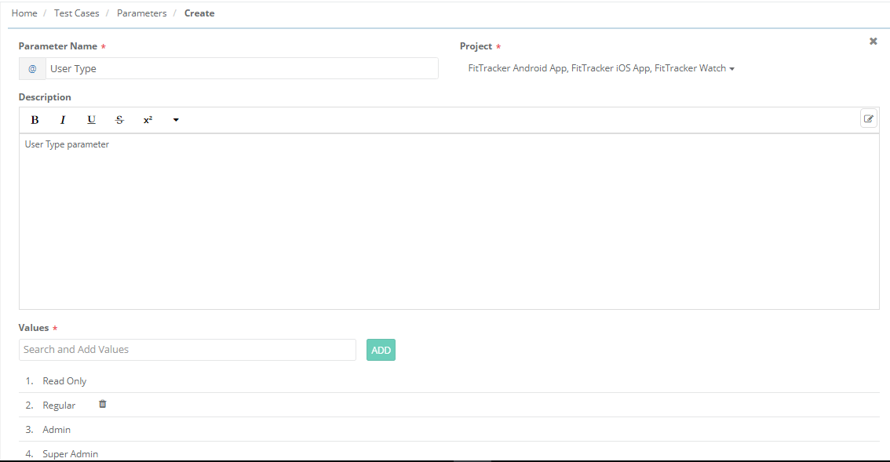Click the Search and Add Values field
The width and height of the screenshot is (890, 462).
pos(187,349)
